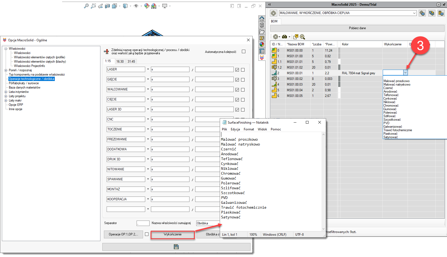Expand the Lista inżynierów tree node
The width and height of the screenshot is (447, 257).
point(6,92)
